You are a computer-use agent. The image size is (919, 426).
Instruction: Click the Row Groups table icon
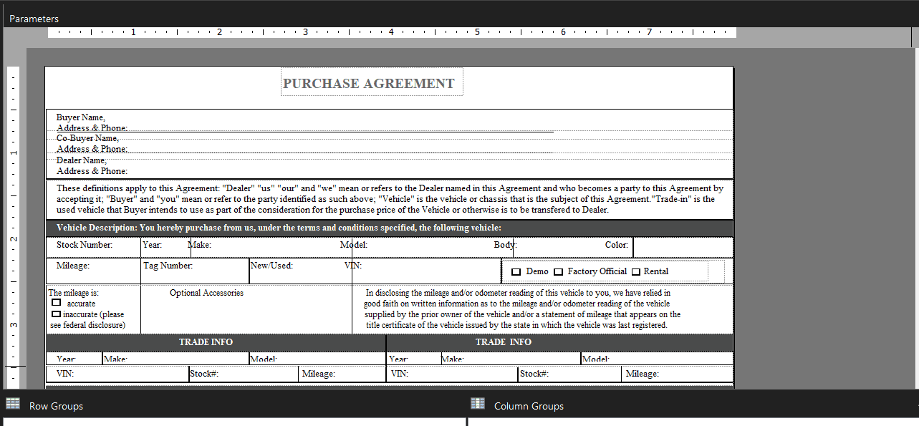pos(12,404)
